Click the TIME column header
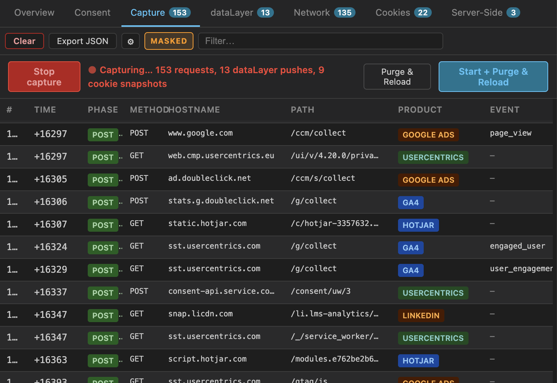 pyautogui.click(x=45, y=110)
